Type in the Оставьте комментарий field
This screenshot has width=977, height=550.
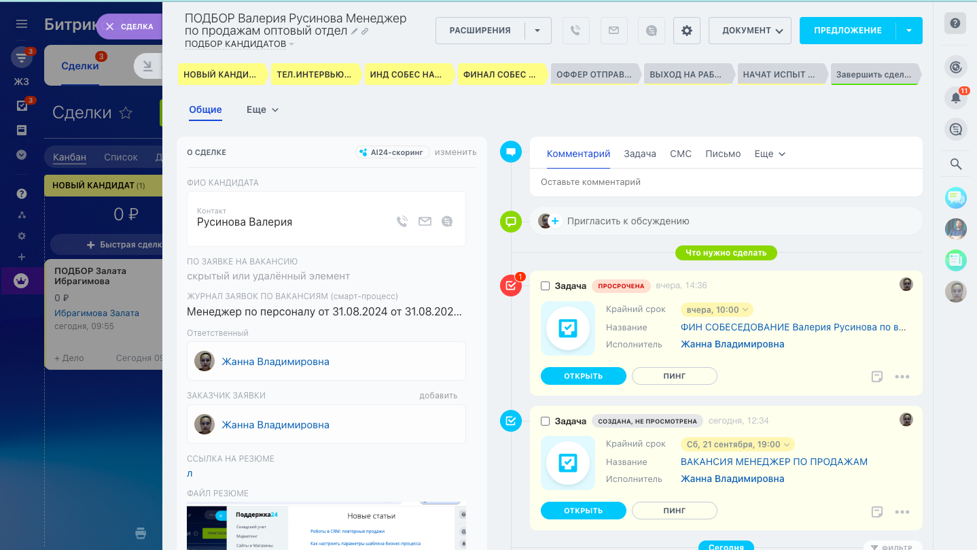[726, 182]
